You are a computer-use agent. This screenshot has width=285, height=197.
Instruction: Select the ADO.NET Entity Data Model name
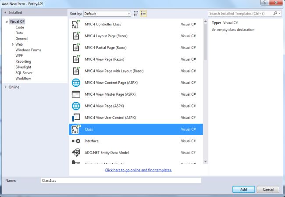tap(107, 153)
